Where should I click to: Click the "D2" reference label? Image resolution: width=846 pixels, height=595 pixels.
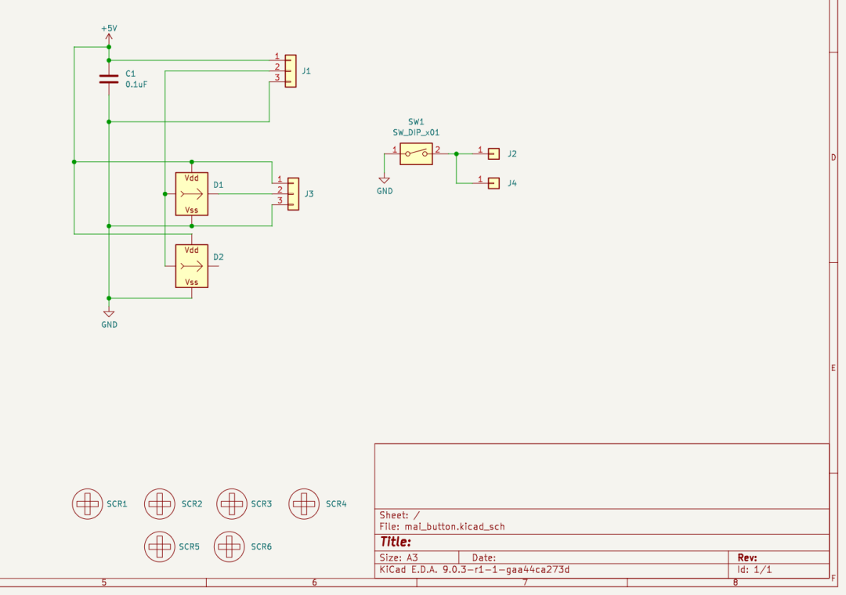[218, 258]
